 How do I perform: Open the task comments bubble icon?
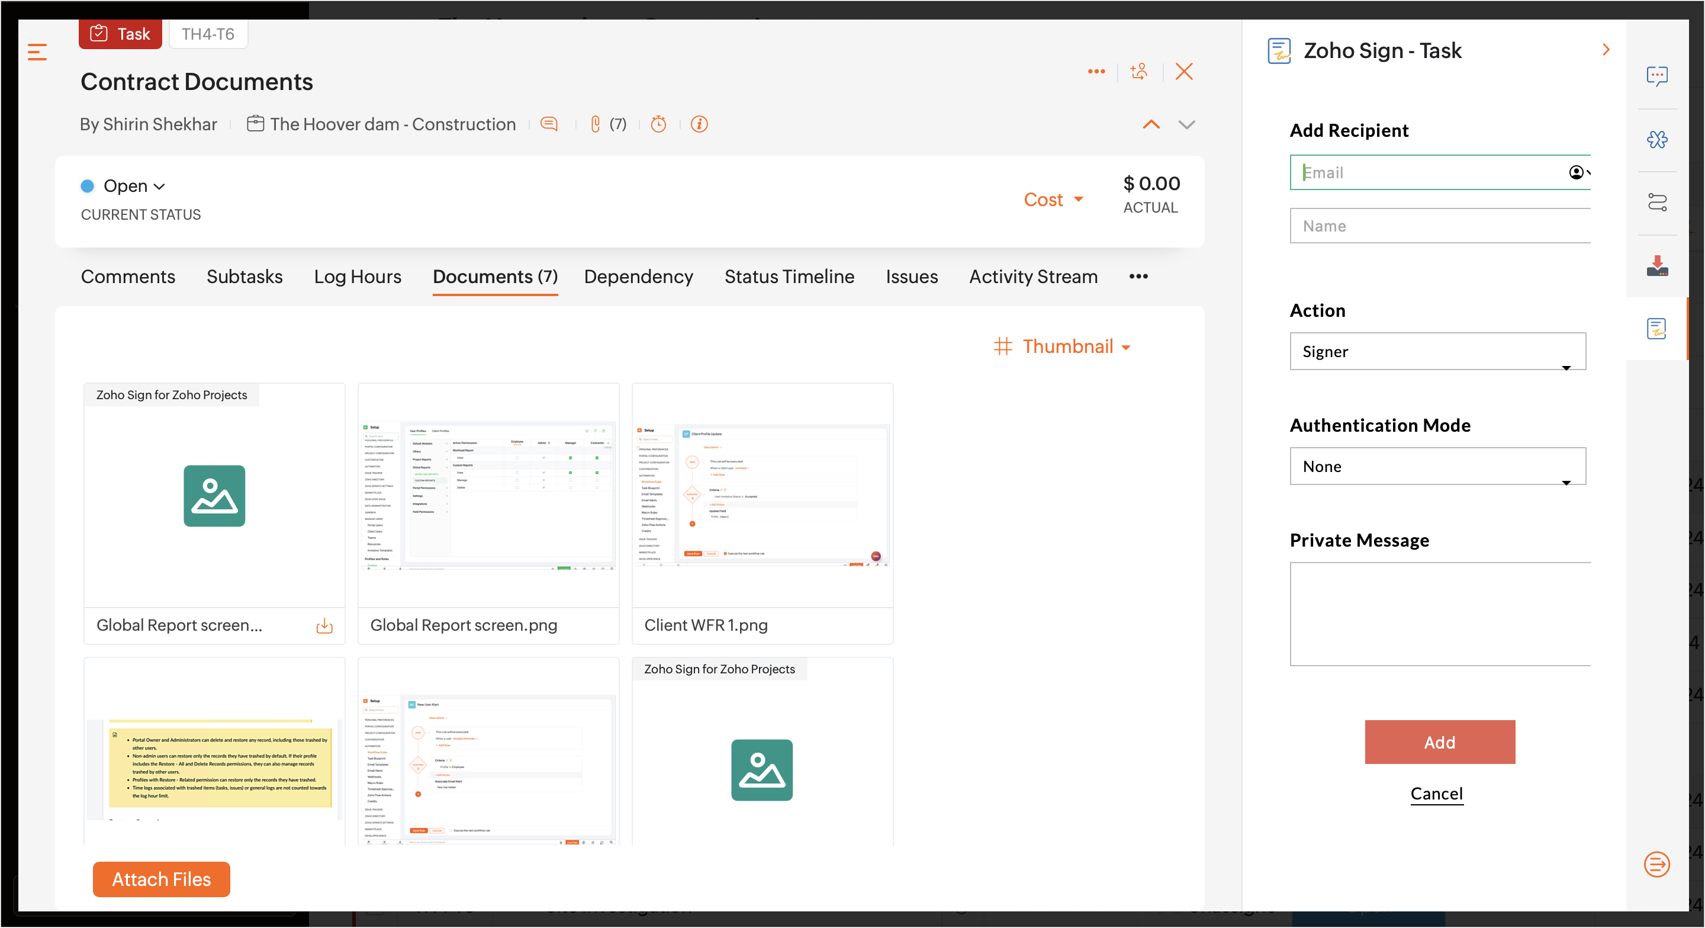point(549,124)
